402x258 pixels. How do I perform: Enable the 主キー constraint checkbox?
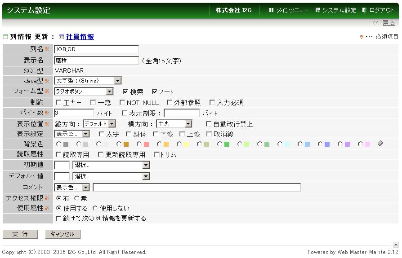coord(58,103)
